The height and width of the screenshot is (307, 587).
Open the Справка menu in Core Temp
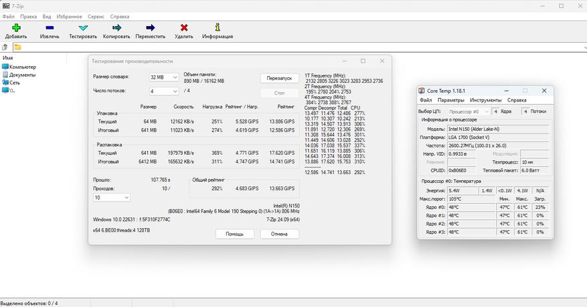pyautogui.click(x=517, y=100)
